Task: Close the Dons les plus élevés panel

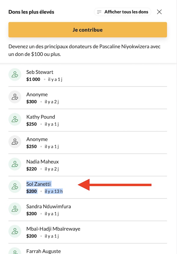Action: [159, 12]
